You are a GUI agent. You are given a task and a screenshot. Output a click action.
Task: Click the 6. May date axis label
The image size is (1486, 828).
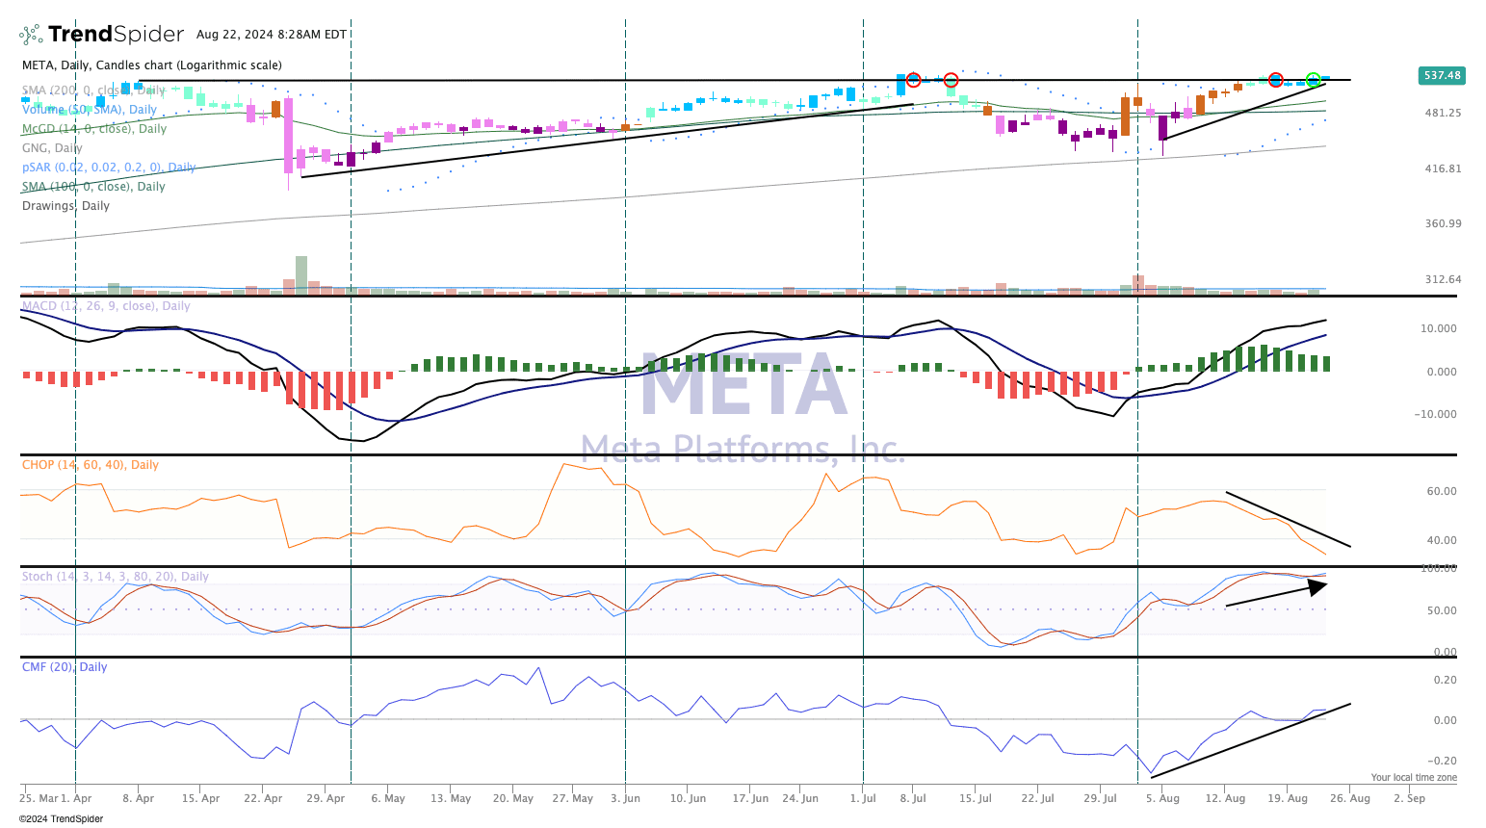click(x=388, y=798)
